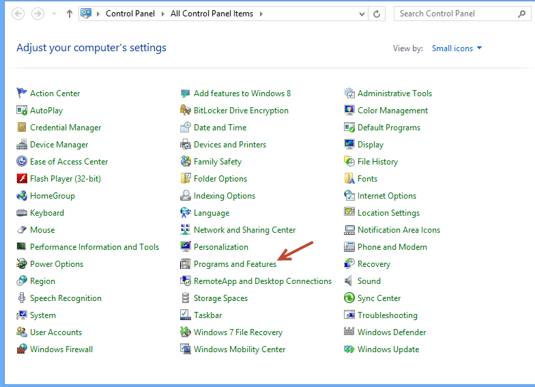
Task: Open the View by Small icons dropdown
Action: pyautogui.click(x=457, y=48)
